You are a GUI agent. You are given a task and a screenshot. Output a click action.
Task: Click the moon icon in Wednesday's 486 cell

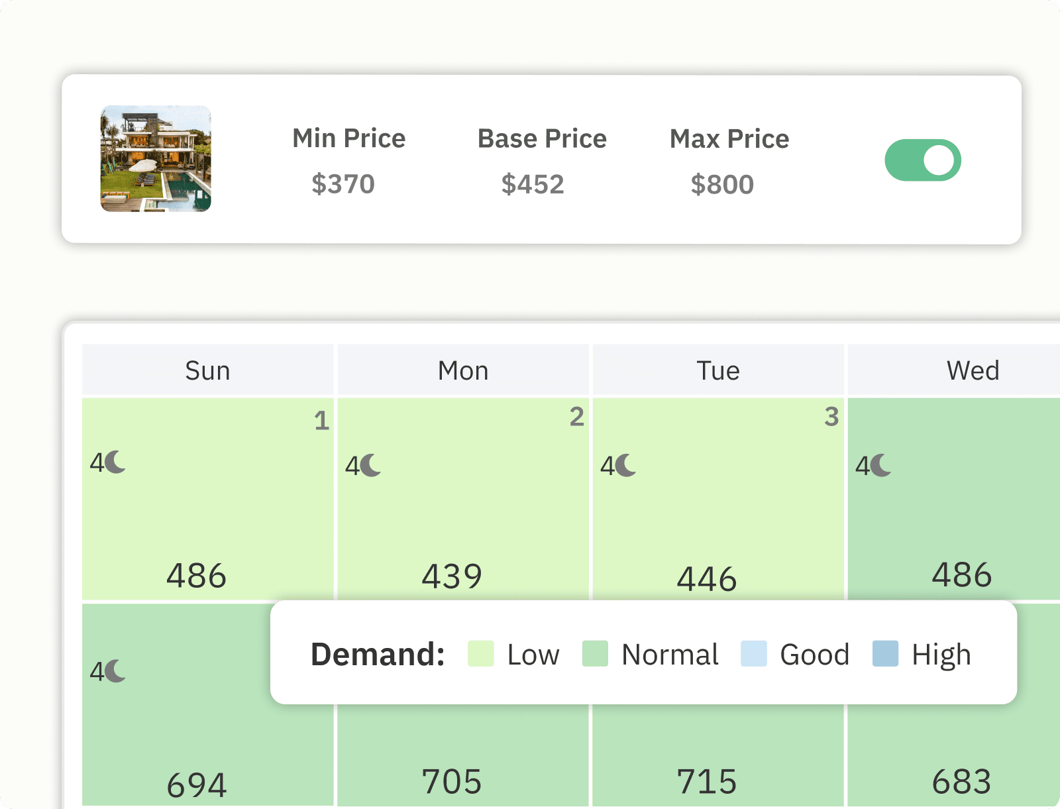(x=882, y=465)
